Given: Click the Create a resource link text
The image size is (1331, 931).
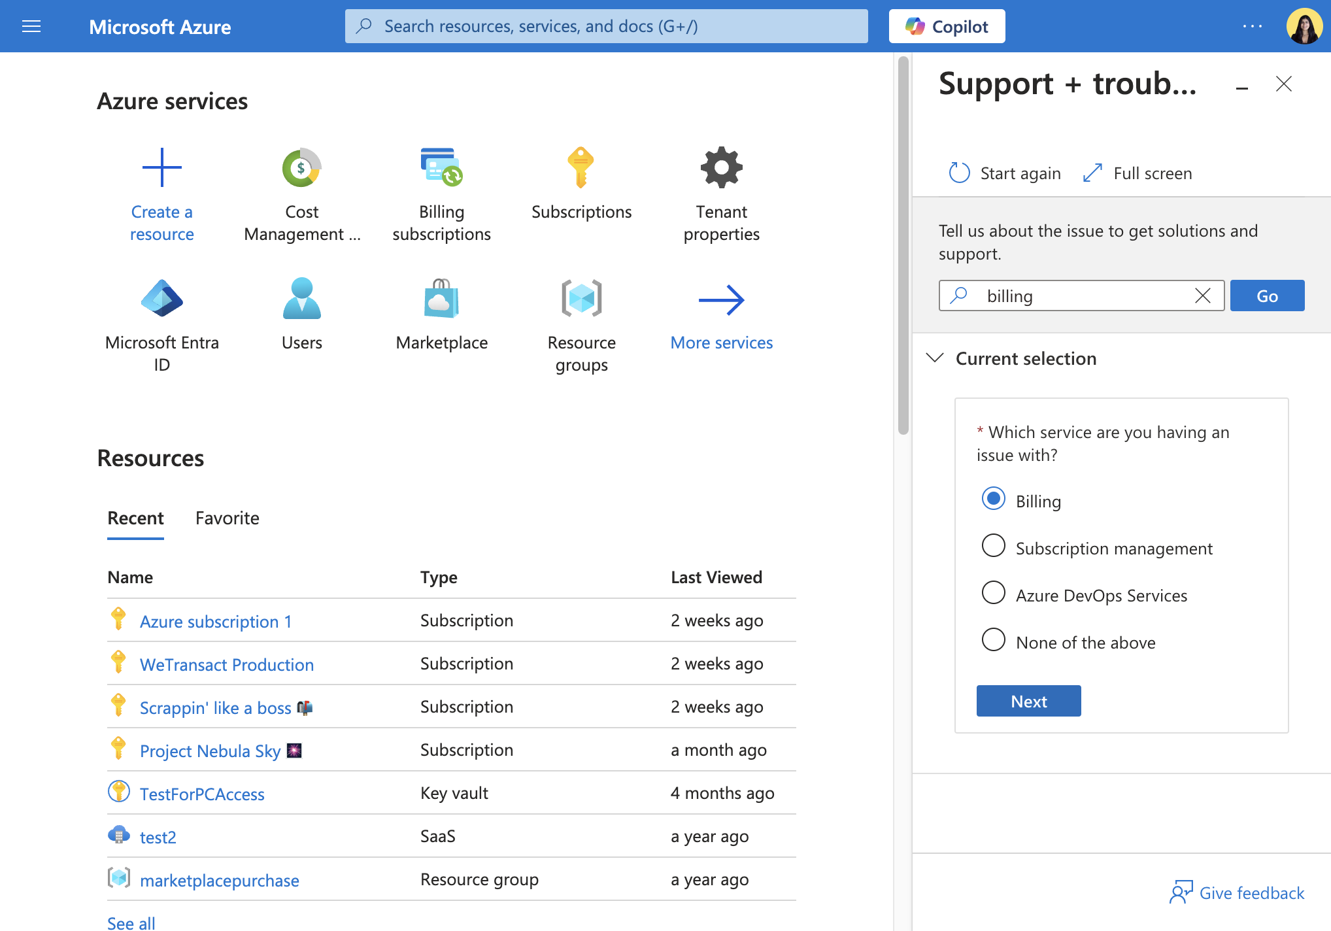Looking at the screenshot, I should (x=161, y=223).
